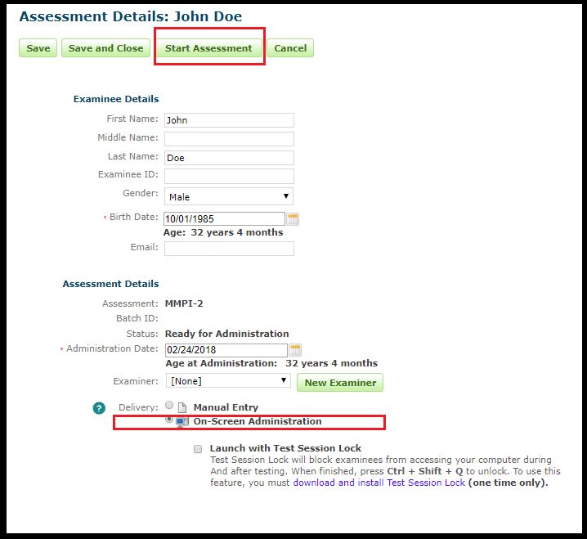Select the On-Screen Administration radio button
The width and height of the screenshot is (587, 539).
pos(169,419)
